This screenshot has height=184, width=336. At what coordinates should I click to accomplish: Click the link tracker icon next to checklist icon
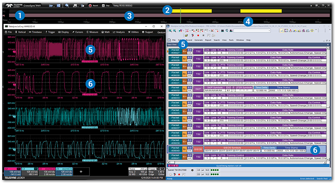(286, 31)
